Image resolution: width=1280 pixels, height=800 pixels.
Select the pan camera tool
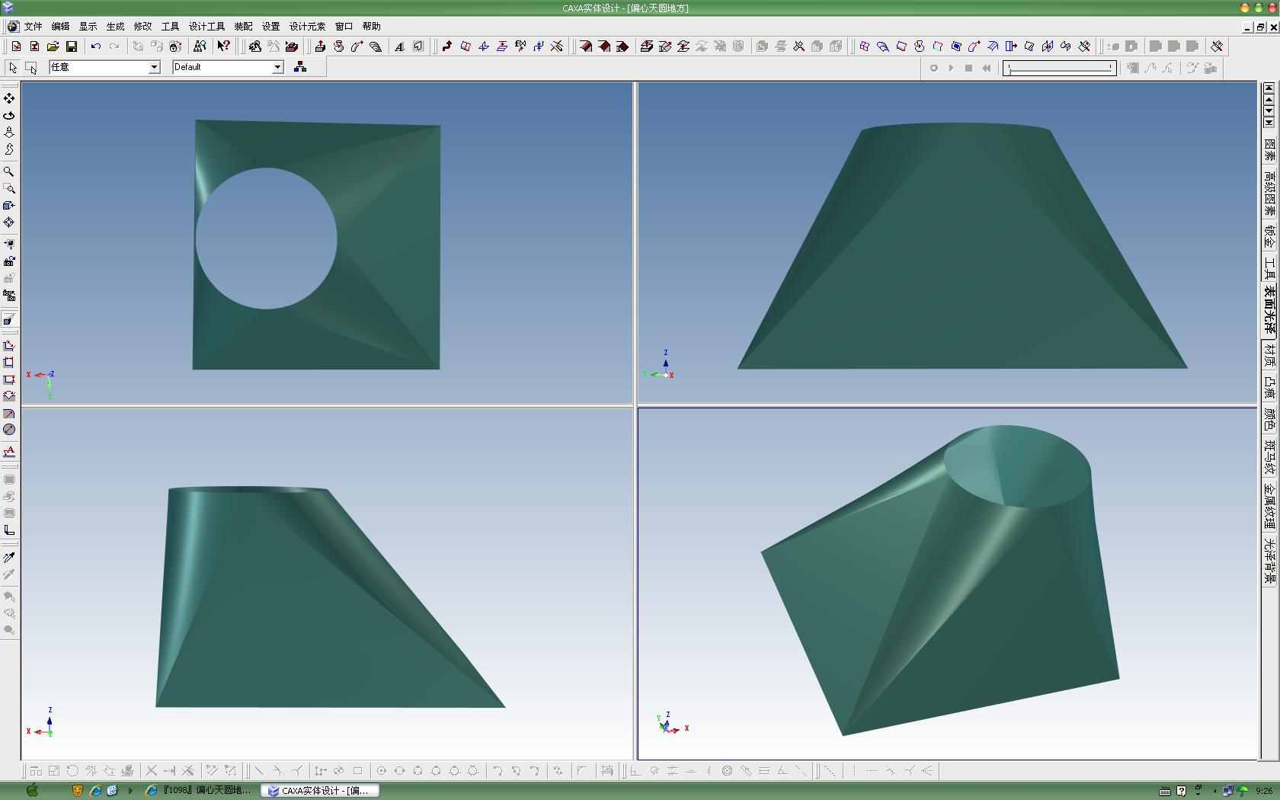click(9, 98)
